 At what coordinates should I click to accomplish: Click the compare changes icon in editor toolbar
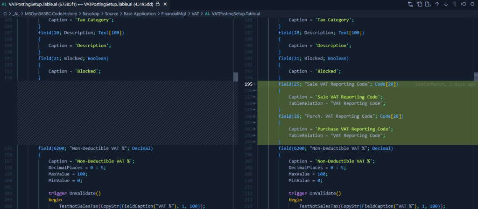pyautogui.click(x=410, y=4)
